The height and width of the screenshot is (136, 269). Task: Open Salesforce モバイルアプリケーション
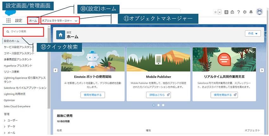pos(25,88)
